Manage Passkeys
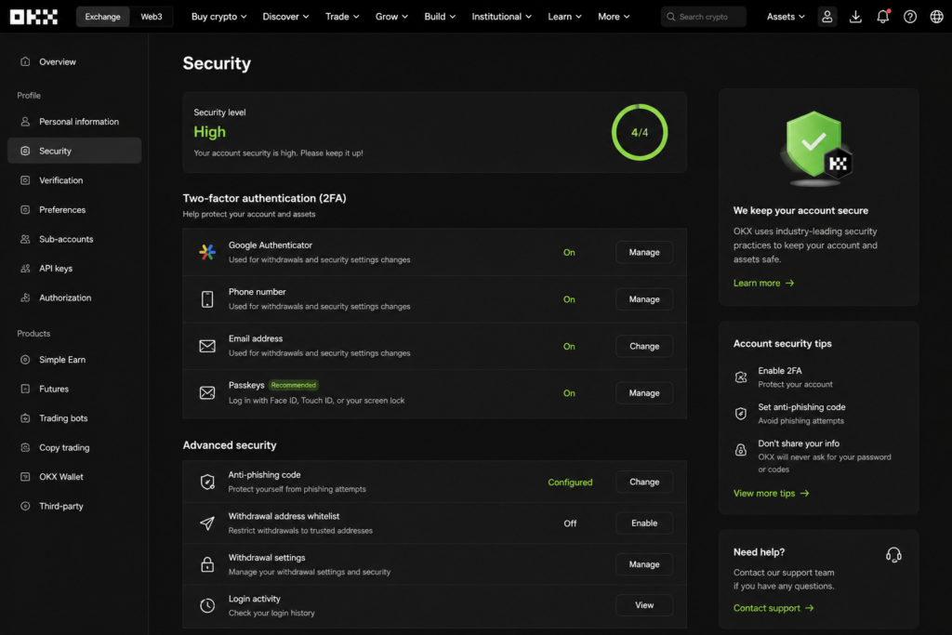The image size is (952, 635). click(x=644, y=392)
